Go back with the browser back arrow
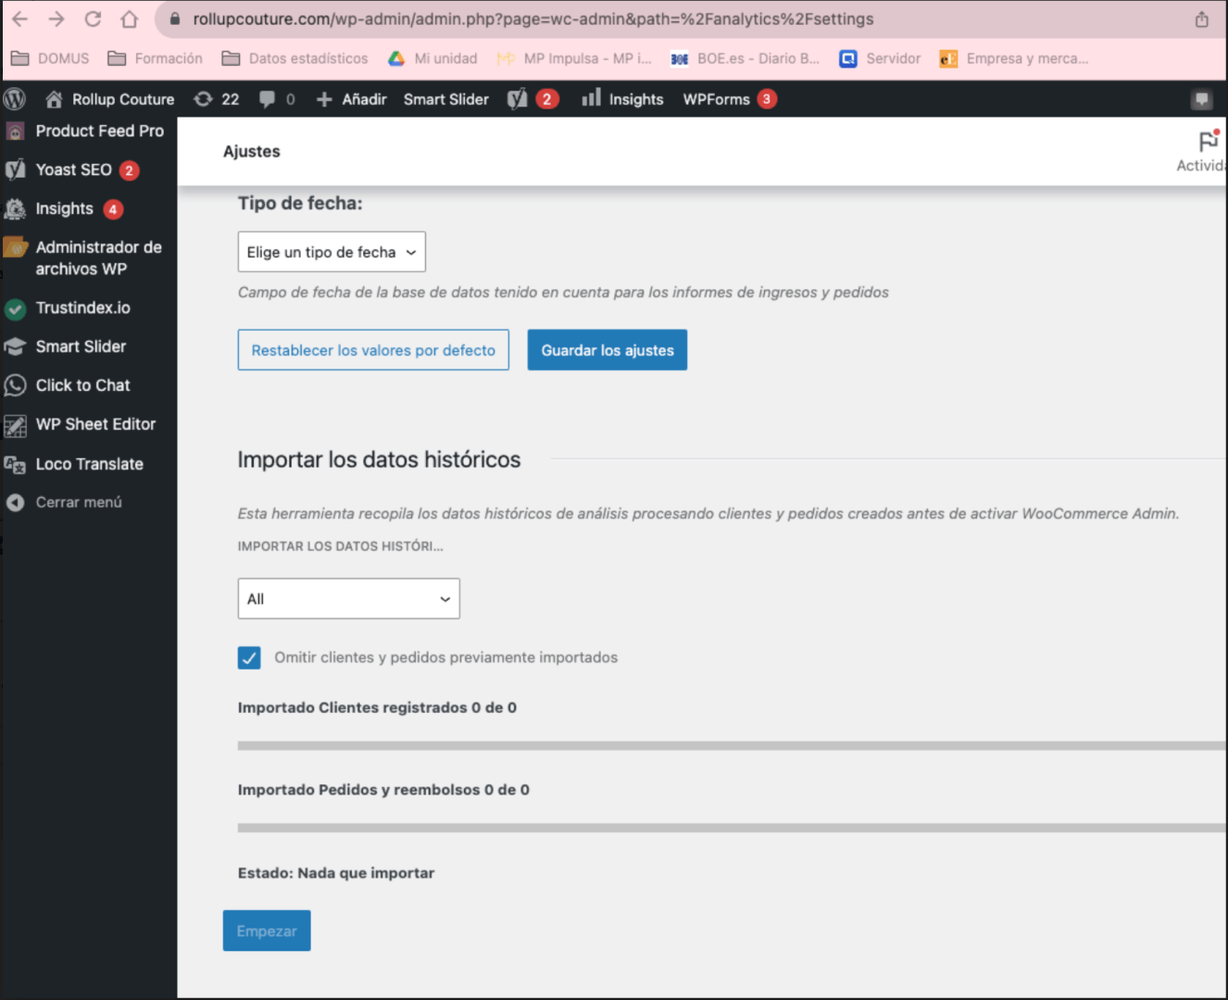This screenshot has width=1228, height=1000. [19, 19]
